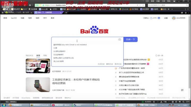
Task: Open the 更多 nav menu
Action: click(x=53, y=18)
